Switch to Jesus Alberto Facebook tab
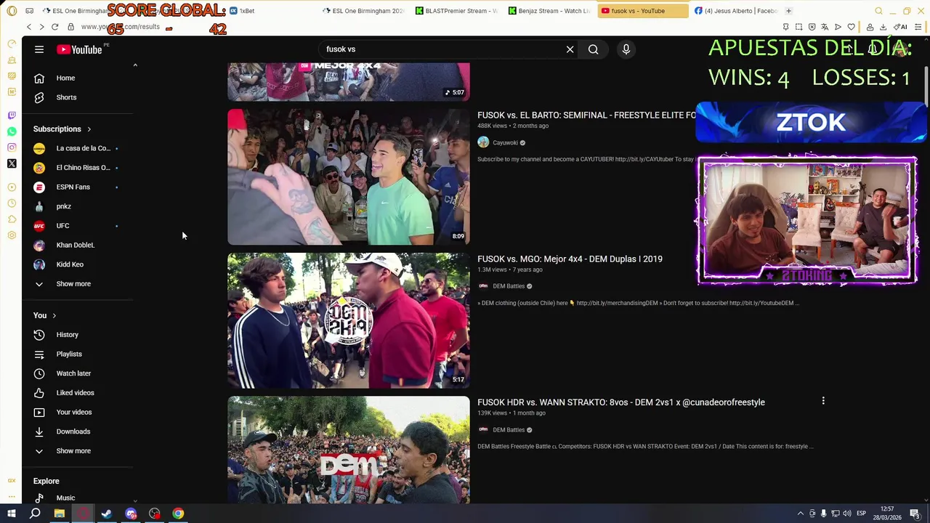The height and width of the screenshot is (523, 930). [x=736, y=11]
